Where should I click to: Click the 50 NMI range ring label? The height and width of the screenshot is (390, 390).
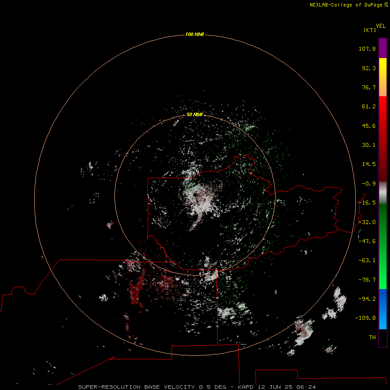195,114
